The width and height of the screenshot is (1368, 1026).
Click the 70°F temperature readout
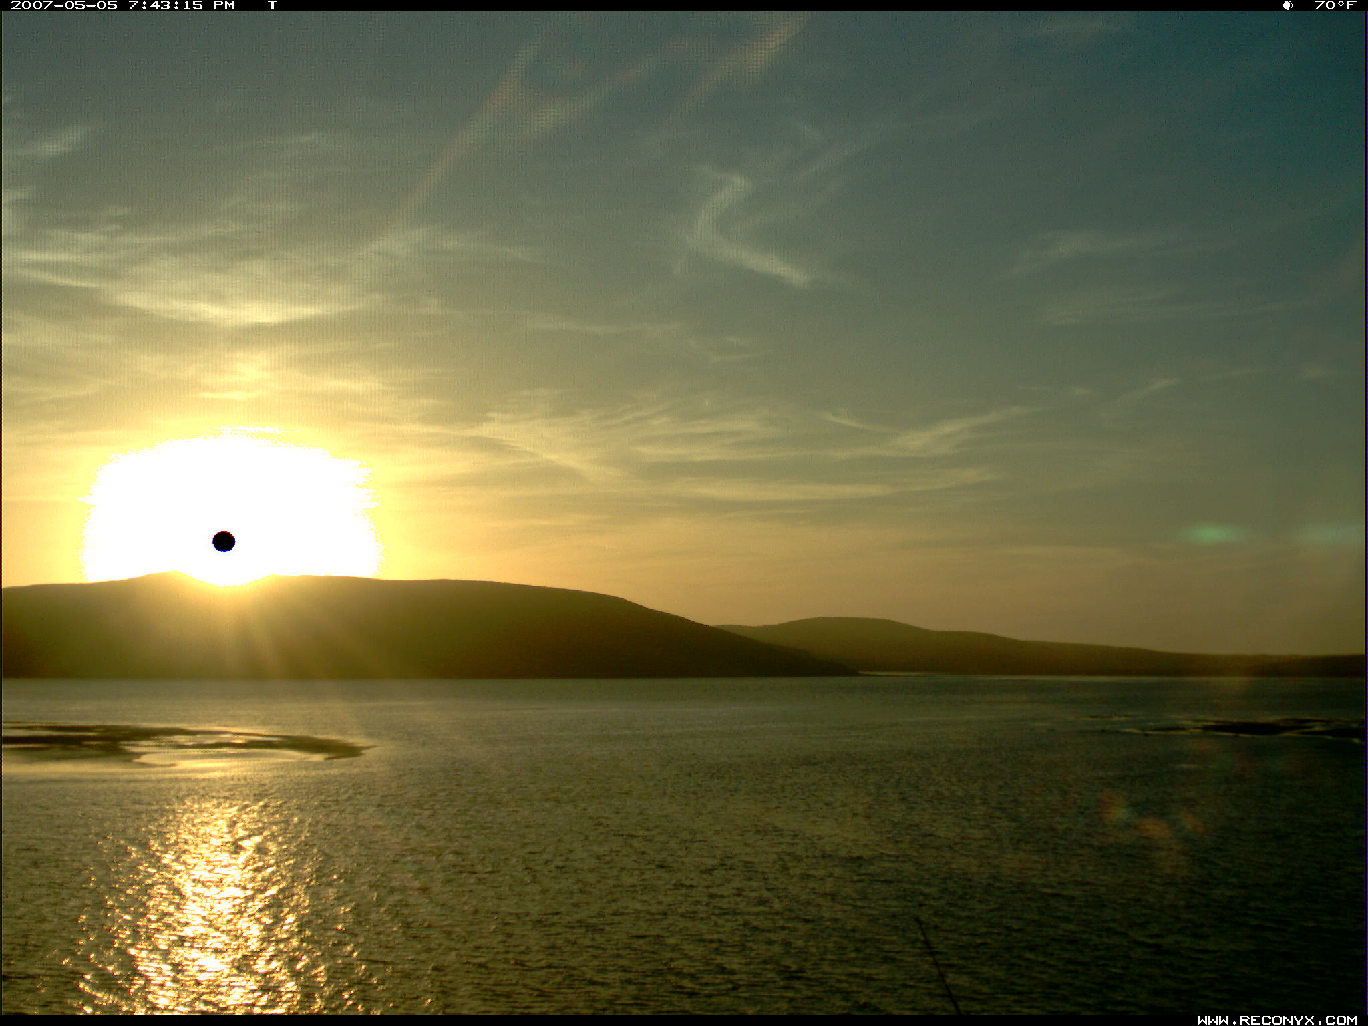coord(1335,5)
